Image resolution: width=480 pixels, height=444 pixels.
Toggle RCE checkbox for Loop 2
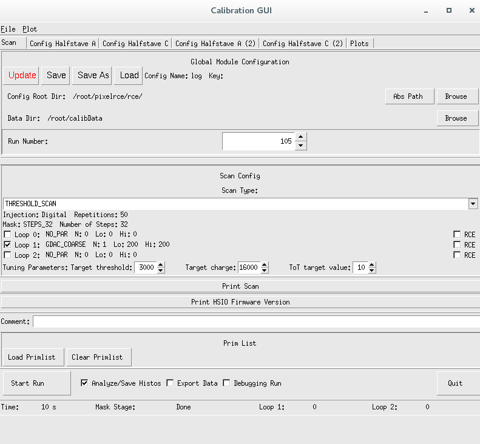[457, 255]
